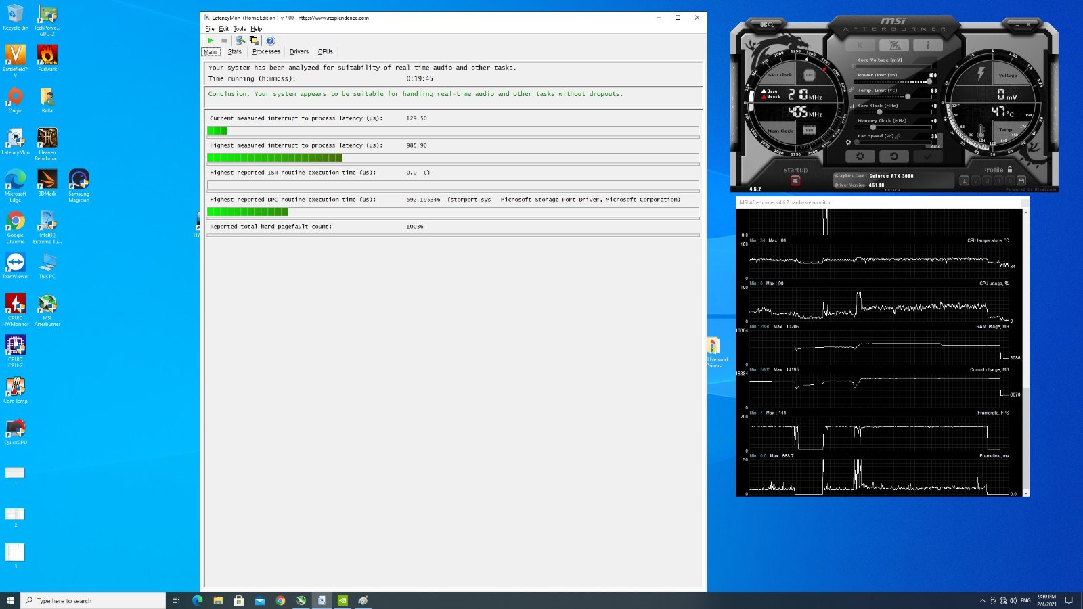Open the Heaven Benchmark desktop icon
Image resolution: width=1083 pixels, height=609 pixels.
(x=47, y=143)
